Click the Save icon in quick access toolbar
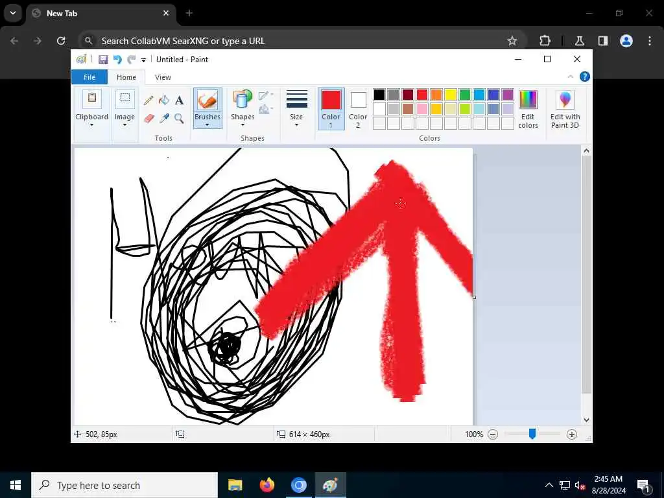The width and height of the screenshot is (664, 498). coord(103,60)
